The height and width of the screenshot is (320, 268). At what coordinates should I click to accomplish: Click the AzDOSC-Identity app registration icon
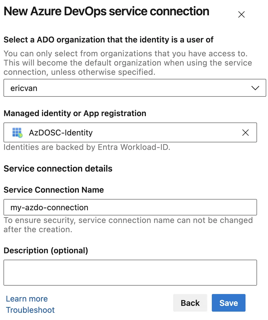click(17, 133)
